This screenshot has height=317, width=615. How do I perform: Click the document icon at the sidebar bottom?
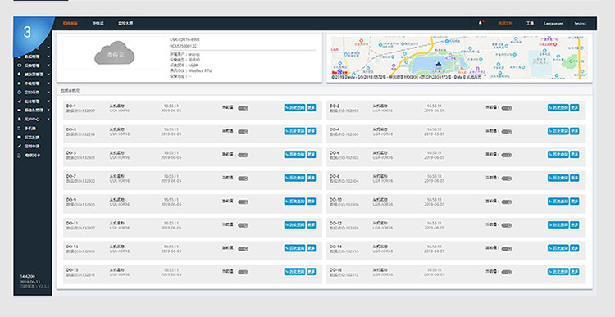click(20, 156)
